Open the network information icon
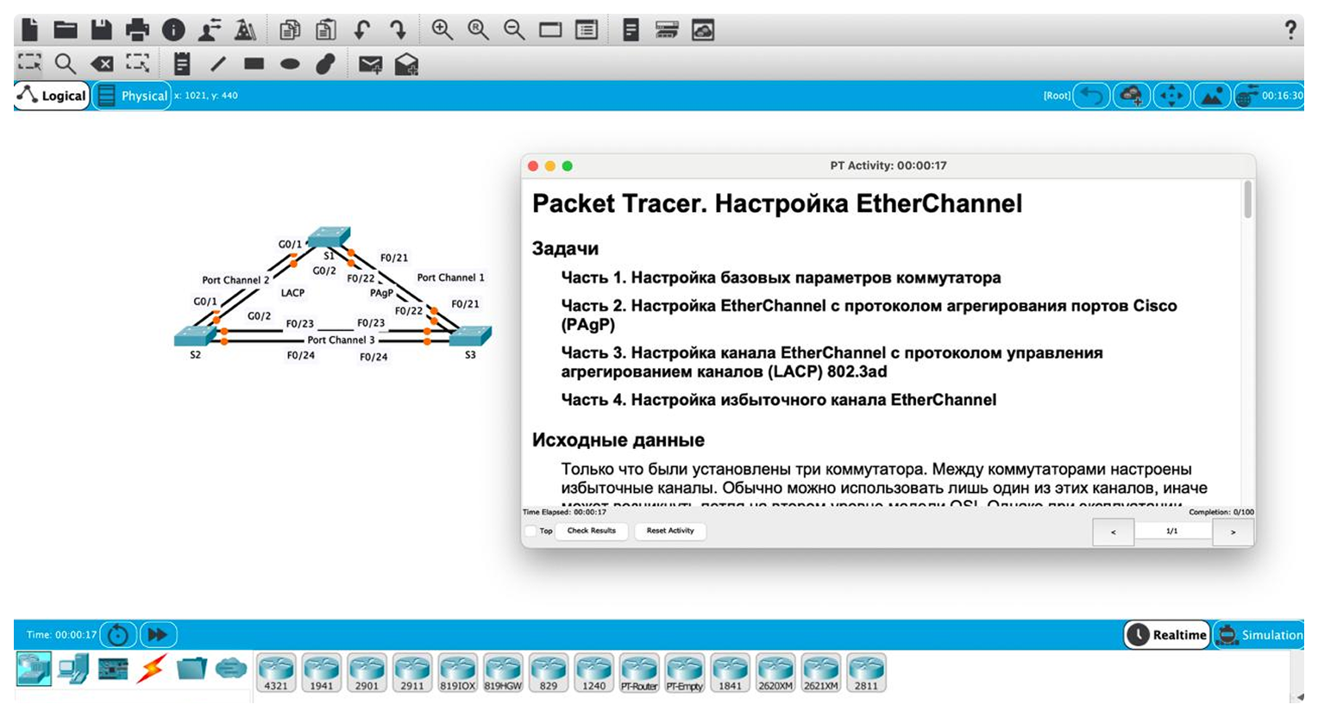The width and height of the screenshot is (1318, 717). [173, 30]
